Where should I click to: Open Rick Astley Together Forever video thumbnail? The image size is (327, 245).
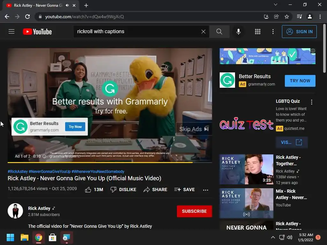click(246, 169)
